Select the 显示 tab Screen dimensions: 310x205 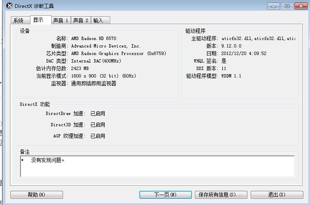(x=38, y=20)
